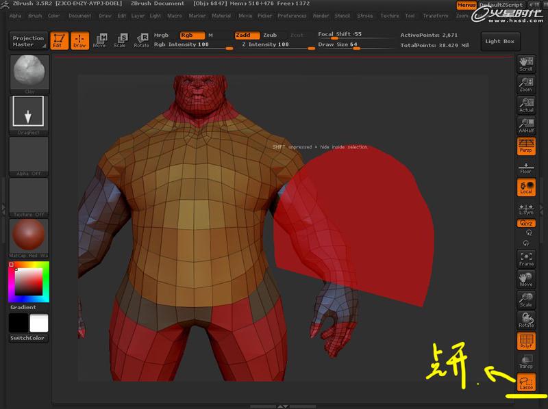The image size is (548, 409).
Task: Set view to AAHalf size
Action: [x=526, y=126]
